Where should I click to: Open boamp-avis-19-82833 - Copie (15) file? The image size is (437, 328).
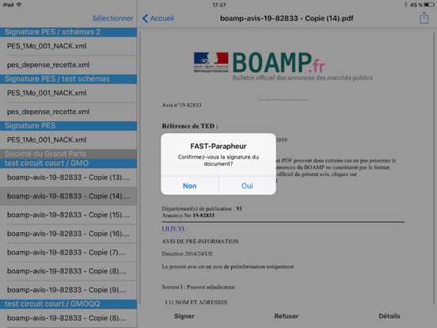pos(68,215)
